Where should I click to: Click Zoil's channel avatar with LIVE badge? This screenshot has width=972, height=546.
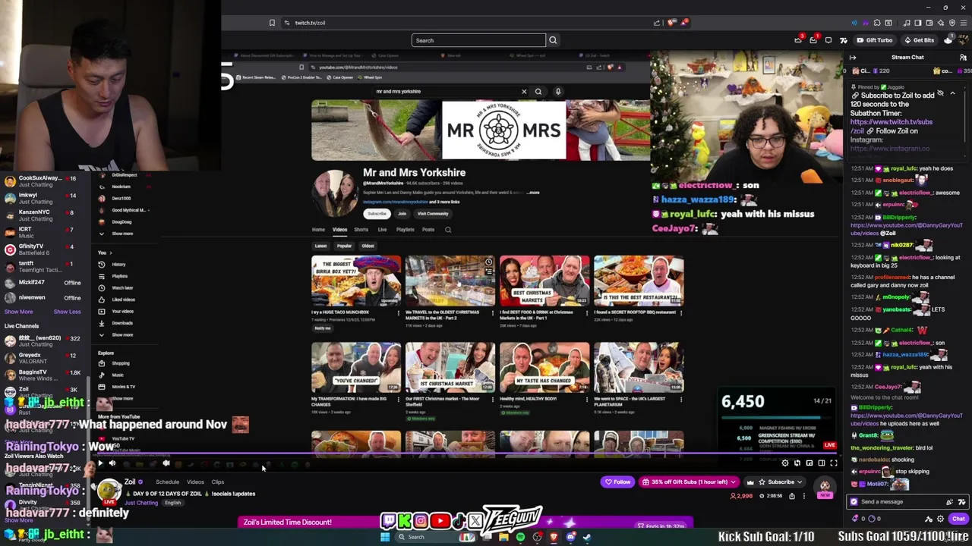109,491
